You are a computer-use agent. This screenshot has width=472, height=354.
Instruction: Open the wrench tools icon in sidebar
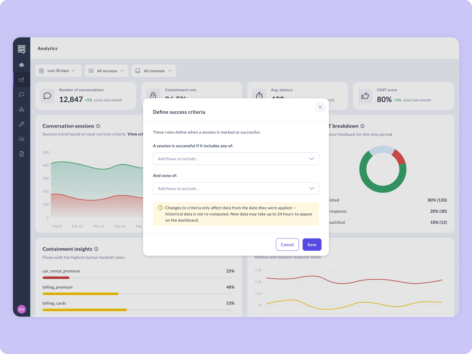point(22,124)
